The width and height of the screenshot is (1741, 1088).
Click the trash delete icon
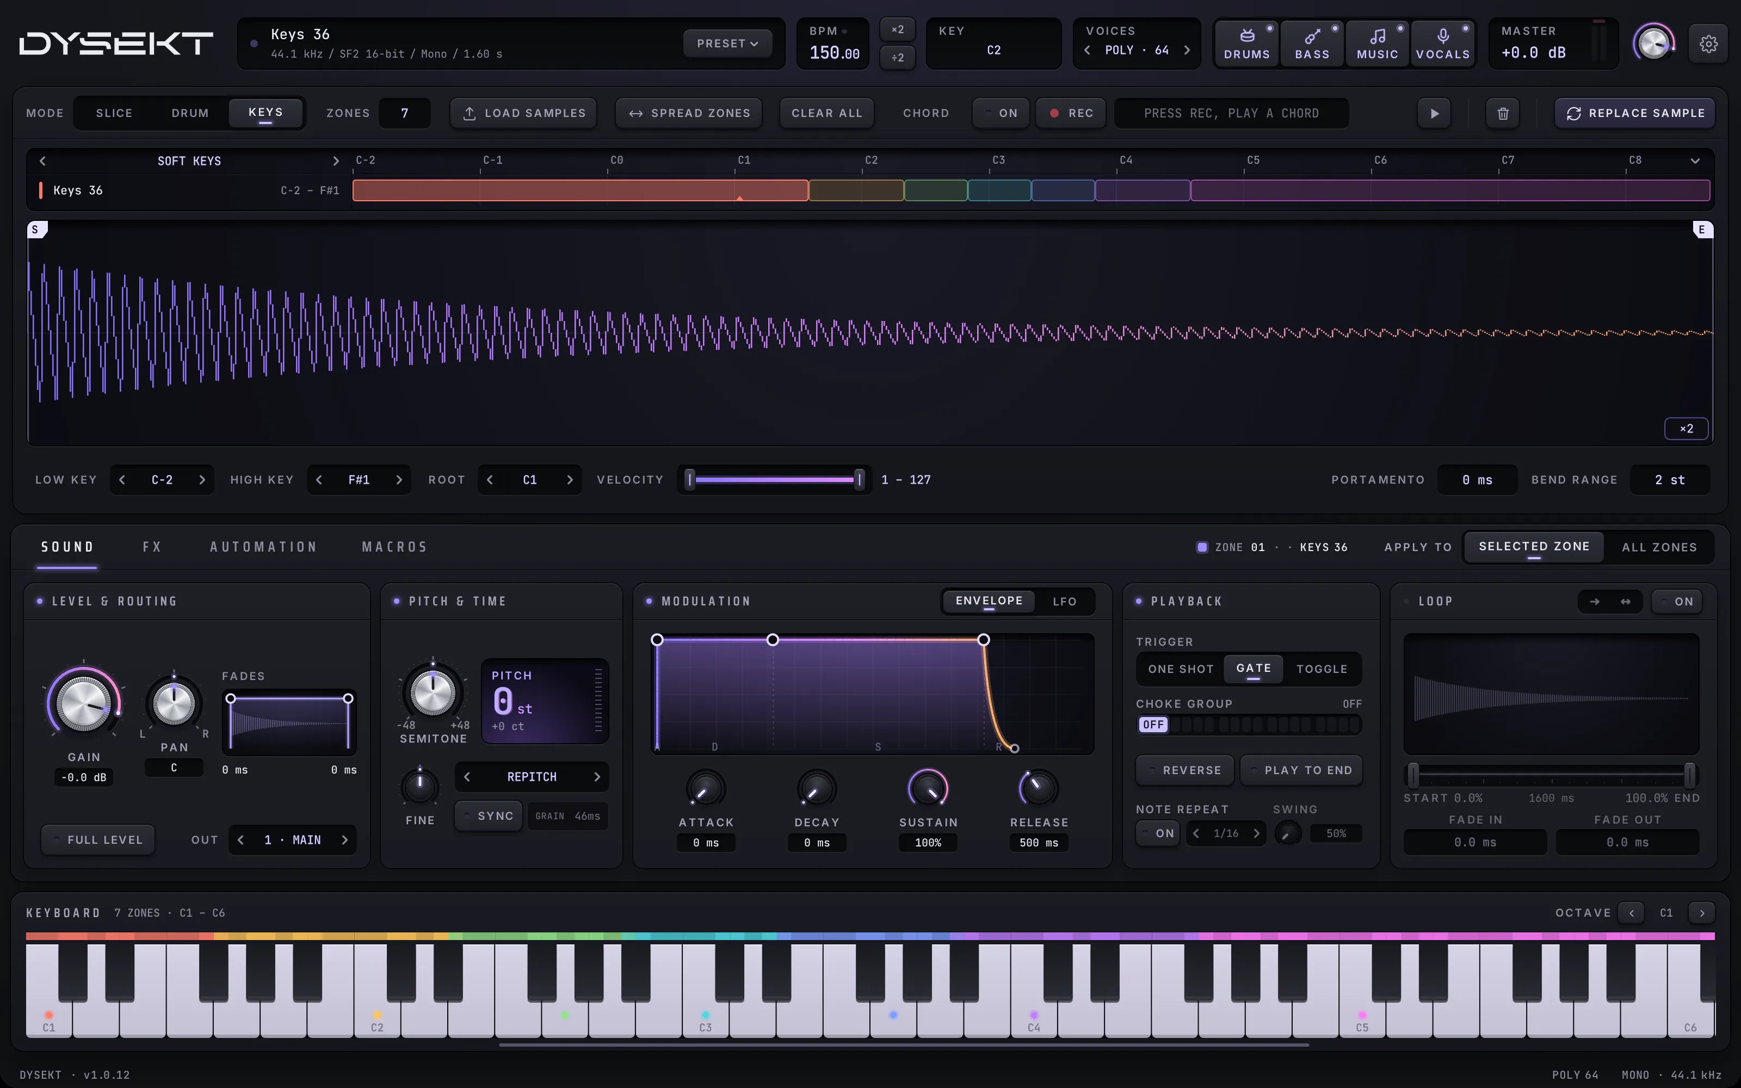(x=1503, y=113)
